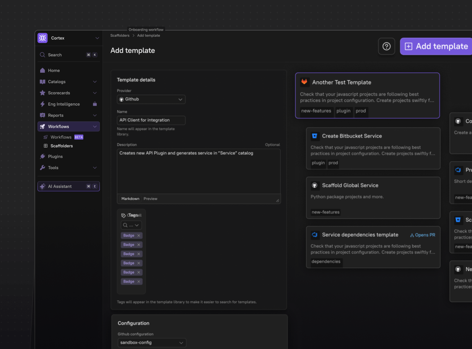This screenshot has height=349, width=472.
Task: Click the Name input field
Action: point(151,120)
